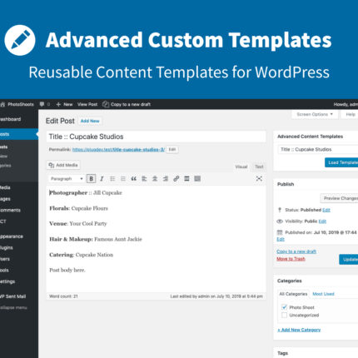358x358 pixels.
Task: Edit the Published on date link
Action: pos(281,239)
